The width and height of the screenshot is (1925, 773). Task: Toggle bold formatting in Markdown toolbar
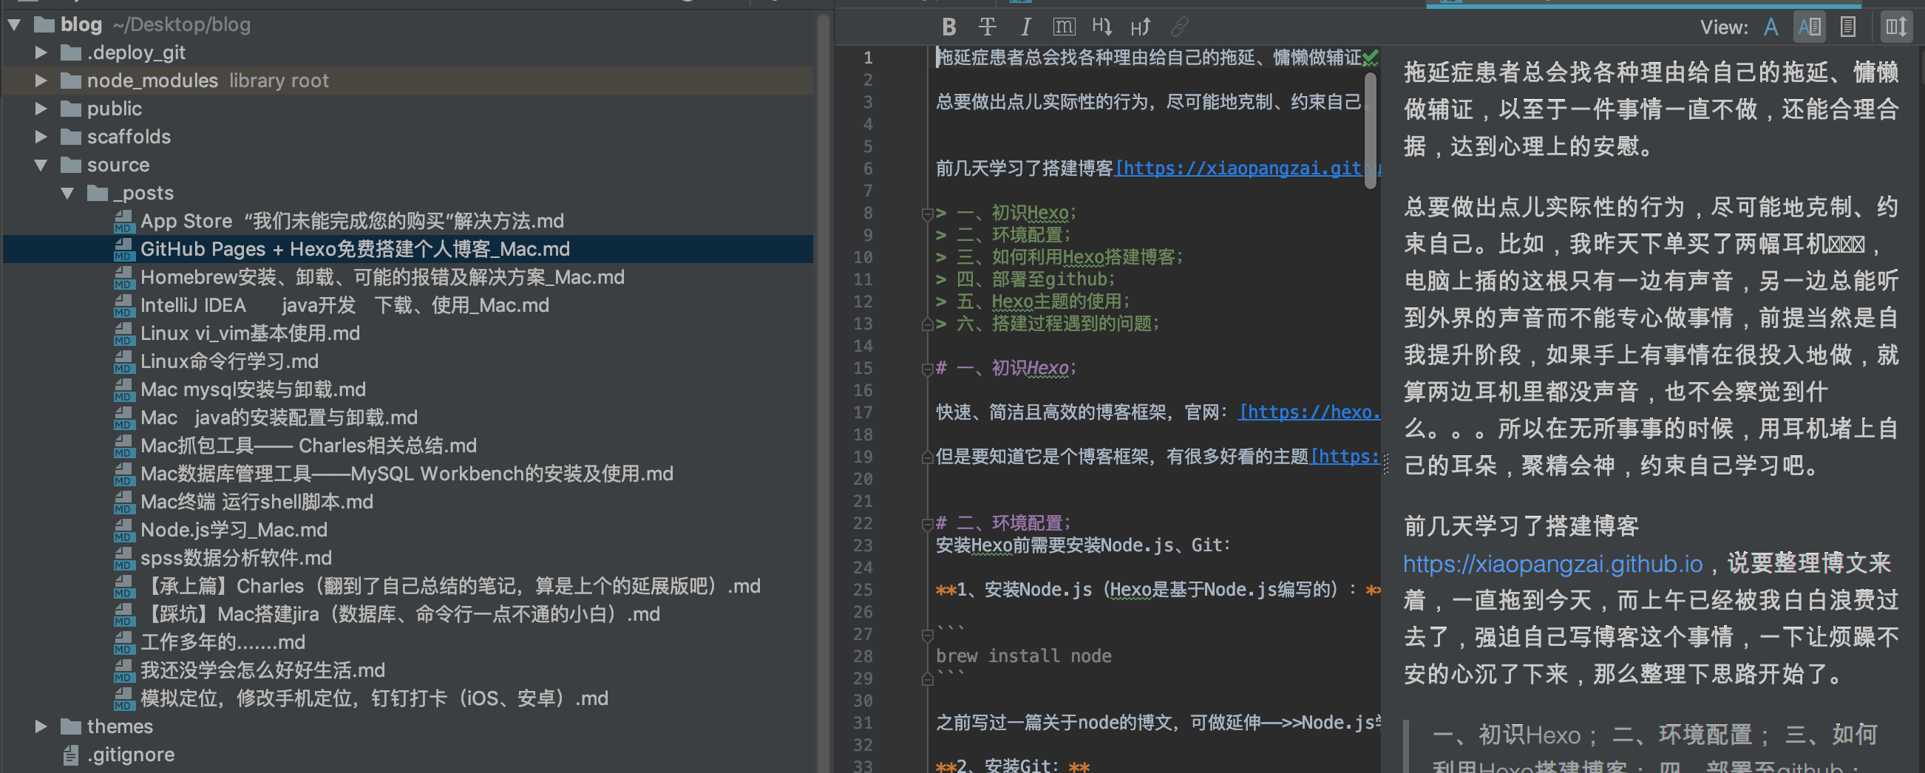tap(948, 27)
